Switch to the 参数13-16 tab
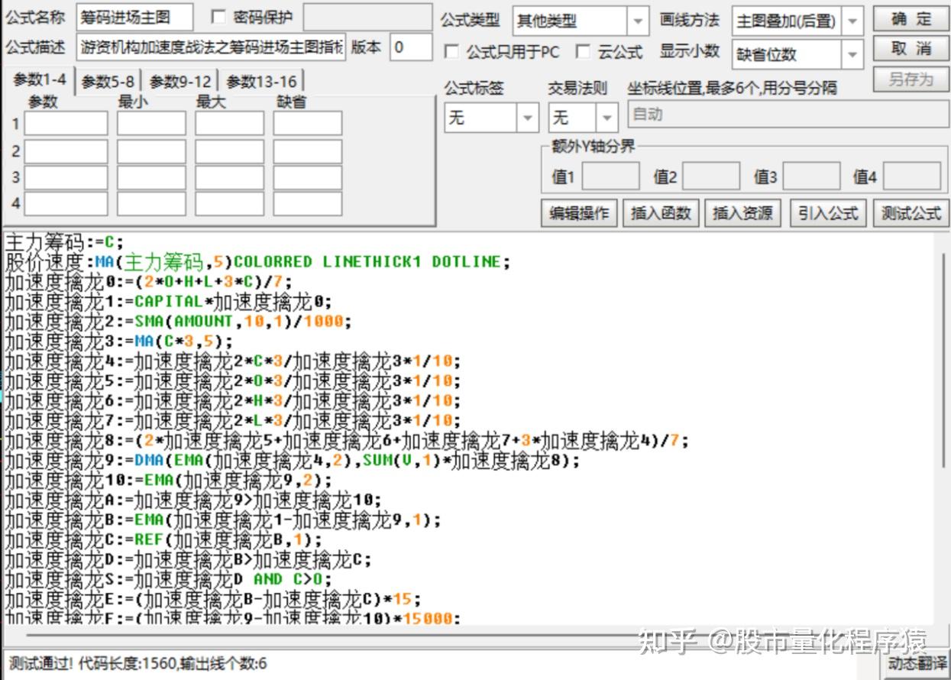The height and width of the screenshot is (680, 951). point(261,82)
